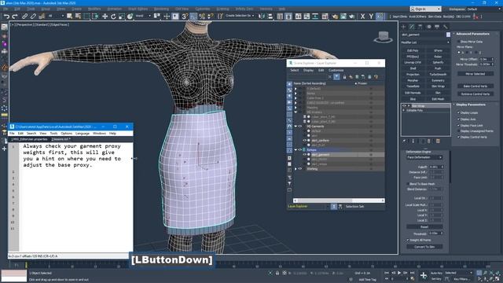Undo the last action in main toolbar
503x283 pixels.
[6, 17]
